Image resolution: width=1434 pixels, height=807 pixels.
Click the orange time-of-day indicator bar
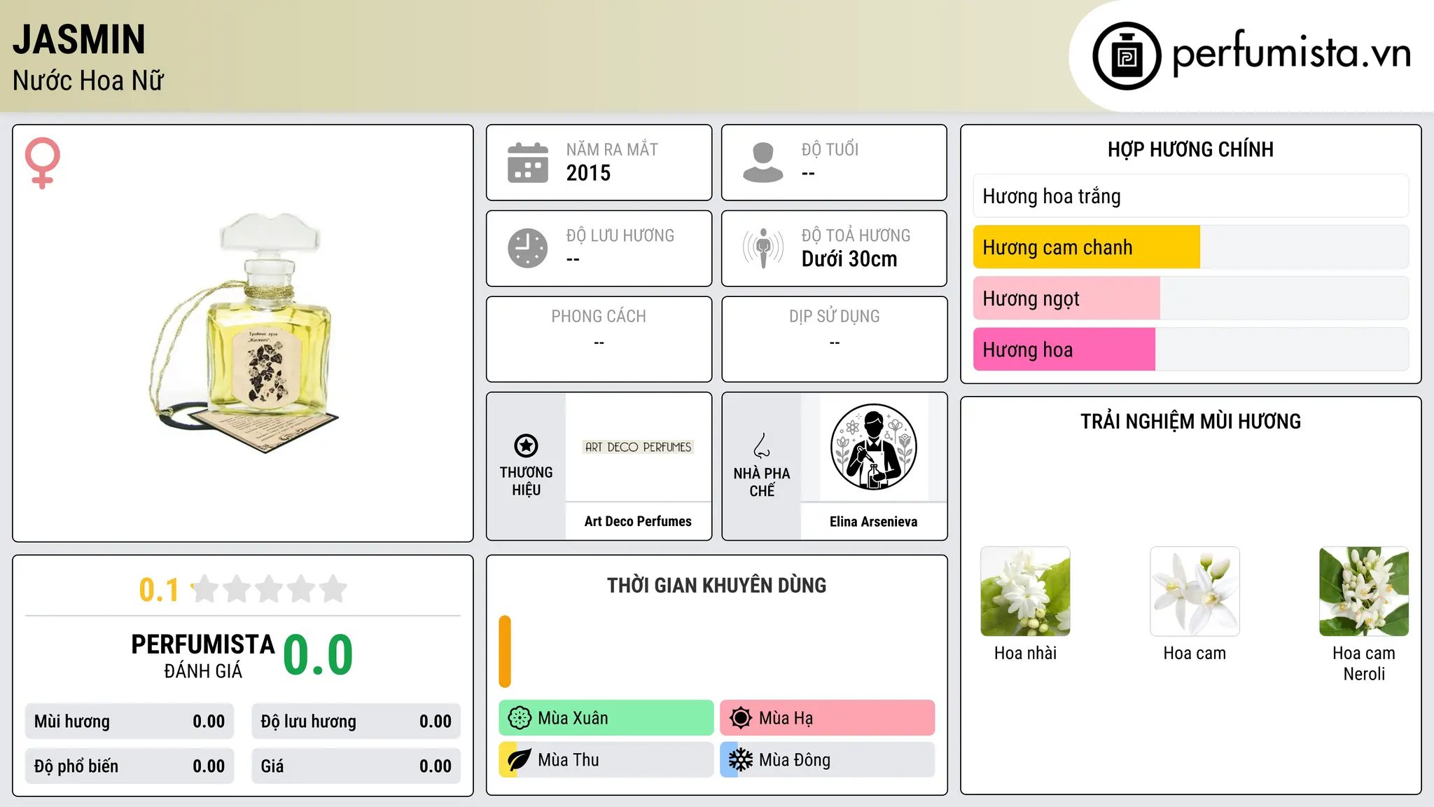pyautogui.click(x=505, y=651)
